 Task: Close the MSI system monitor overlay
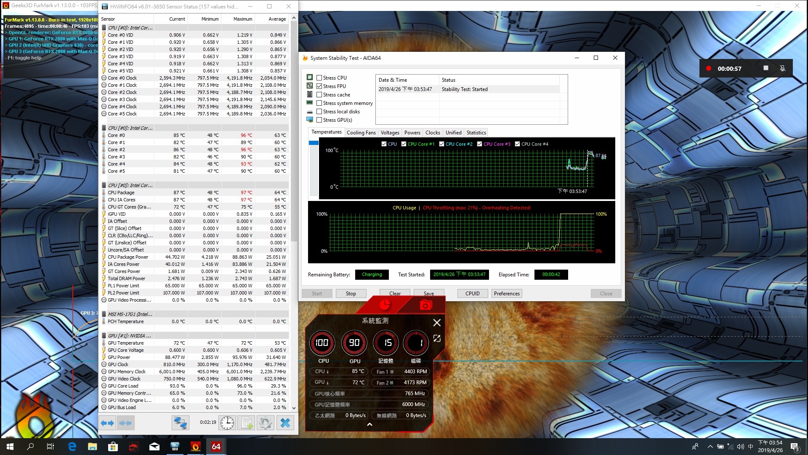coord(437,323)
